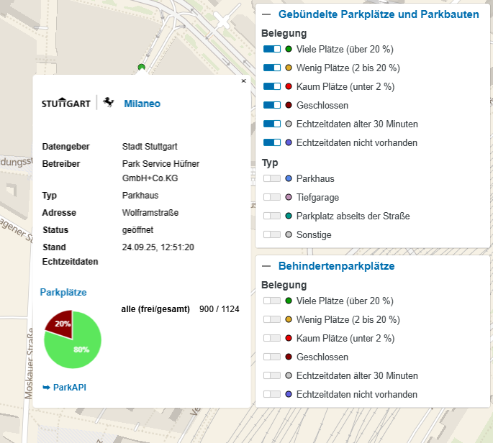Close the Milaneo info popup
The height and width of the screenshot is (443, 493).
click(x=243, y=81)
